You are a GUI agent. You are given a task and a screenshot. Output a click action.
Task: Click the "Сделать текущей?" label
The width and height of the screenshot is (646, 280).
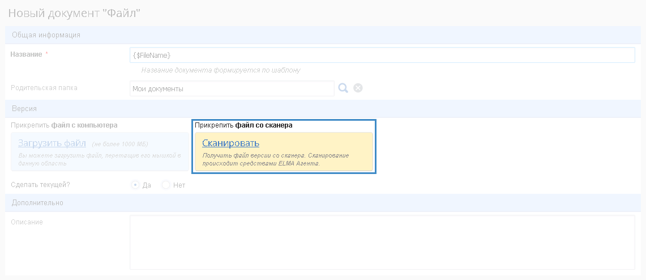tap(44, 185)
